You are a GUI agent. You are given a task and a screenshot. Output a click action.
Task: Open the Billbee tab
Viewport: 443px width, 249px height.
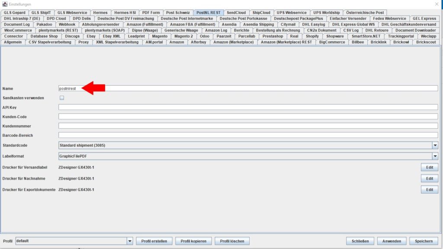coord(358,42)
